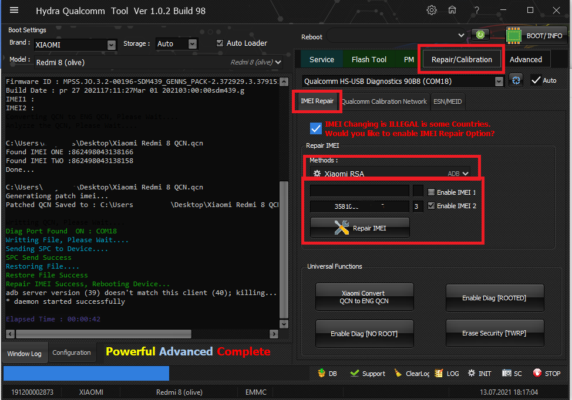Switch to the Flash Tool tab
This screenshot has width=572, height=400.
tap(369, 59)
